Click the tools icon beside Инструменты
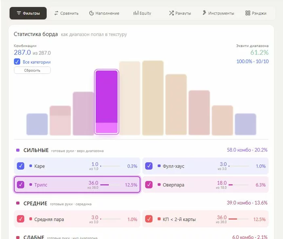Screen dimensions: 283x239 pos(204,13)
